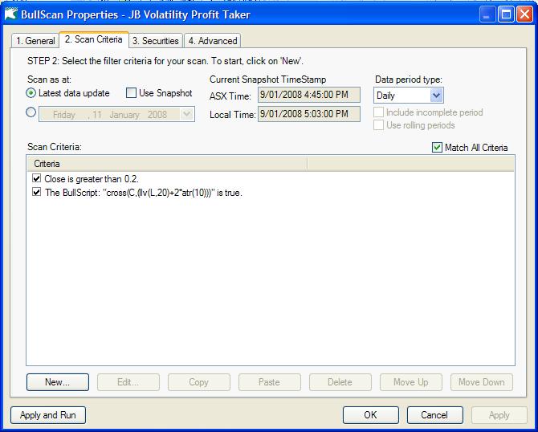Uncheck the Close is greater than 0.2 criterion
The height and width of the screenshot is (432, 538).
[x=36, y=178]
